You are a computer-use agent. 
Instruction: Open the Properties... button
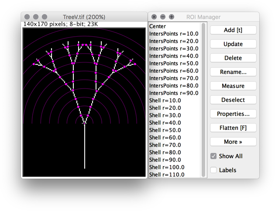233,114
